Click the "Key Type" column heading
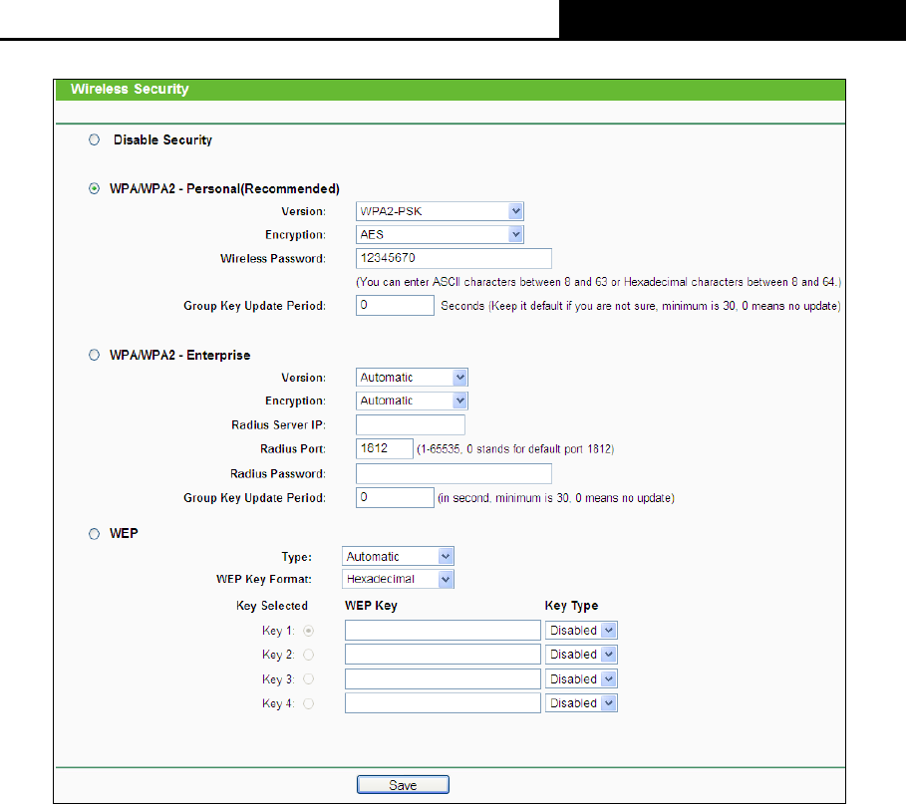 coord(571,606)
